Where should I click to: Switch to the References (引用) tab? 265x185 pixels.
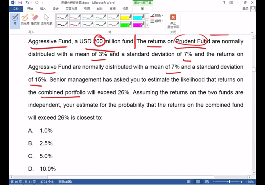pos(87,9)
